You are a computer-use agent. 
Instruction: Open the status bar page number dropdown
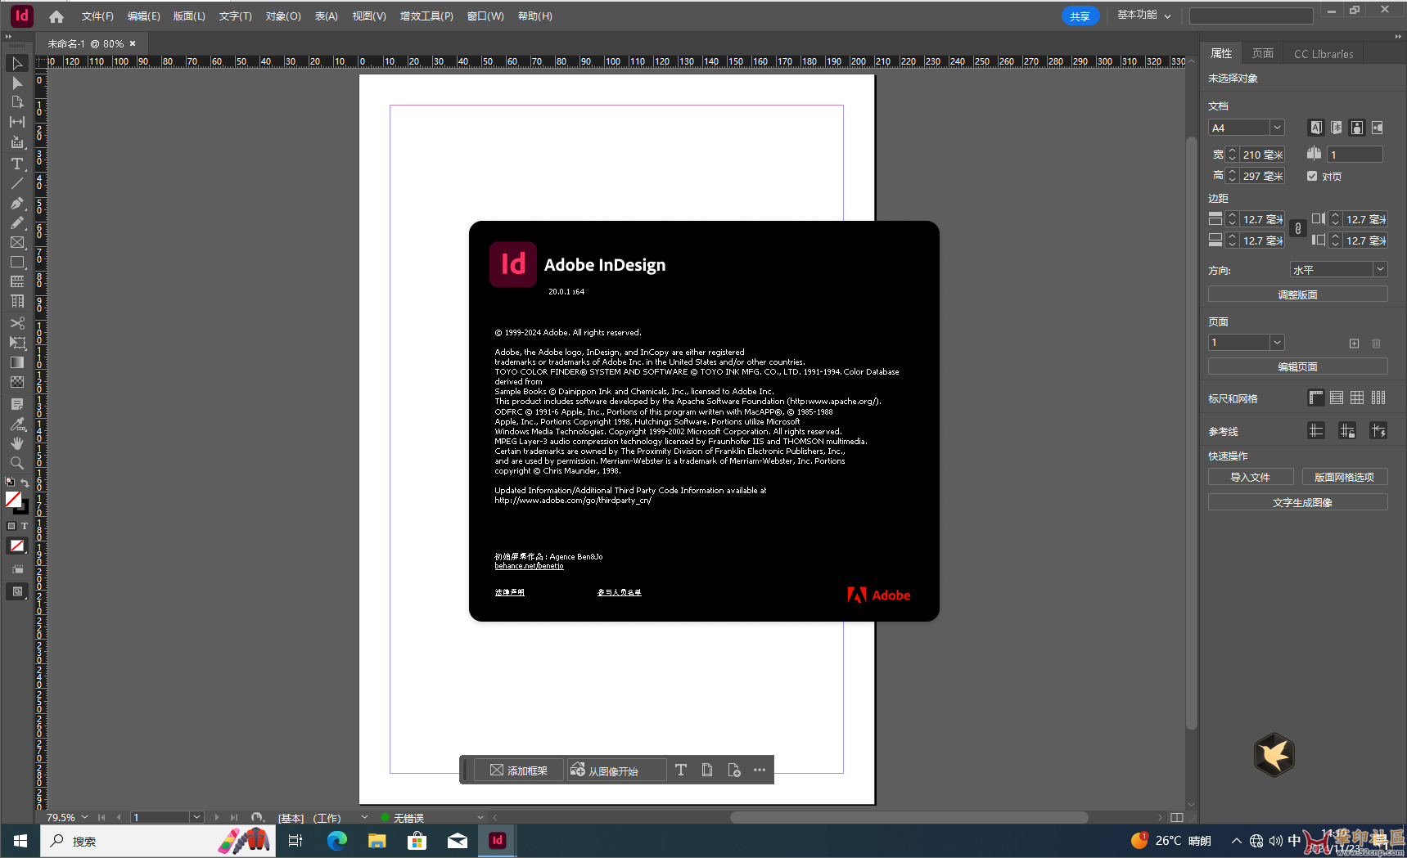tap(196, 817)
